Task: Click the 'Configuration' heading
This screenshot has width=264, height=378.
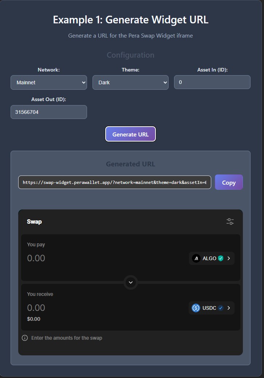Action: [x=130, y=55]
